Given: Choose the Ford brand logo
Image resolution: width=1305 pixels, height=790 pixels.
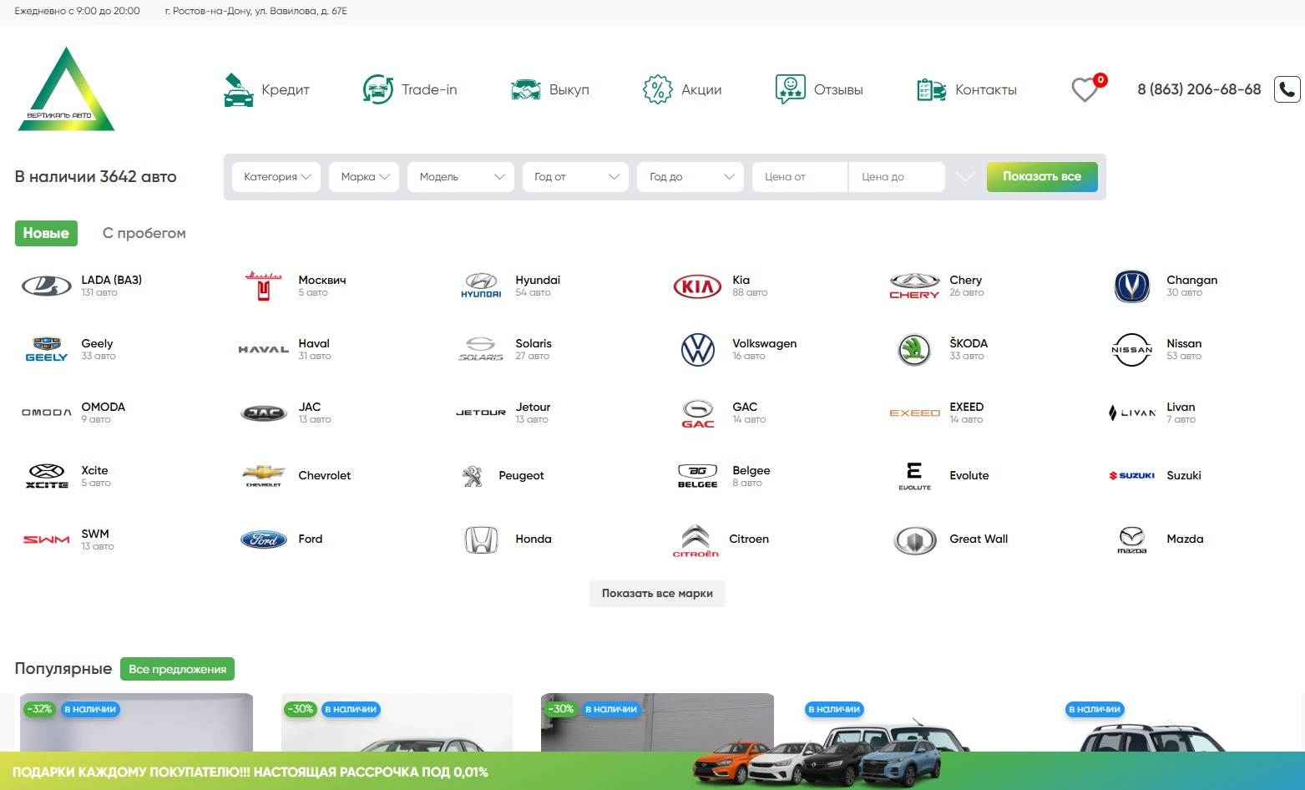Looking at the screenshot, I should [263, 539].
